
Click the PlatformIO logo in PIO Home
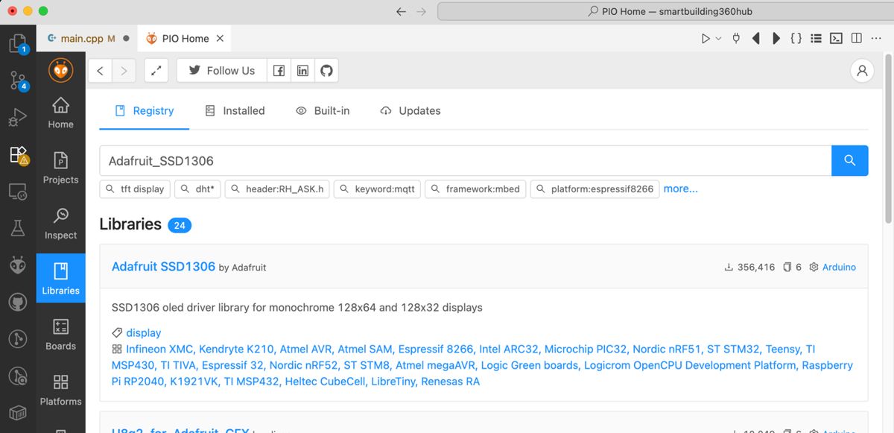[61, 70]
